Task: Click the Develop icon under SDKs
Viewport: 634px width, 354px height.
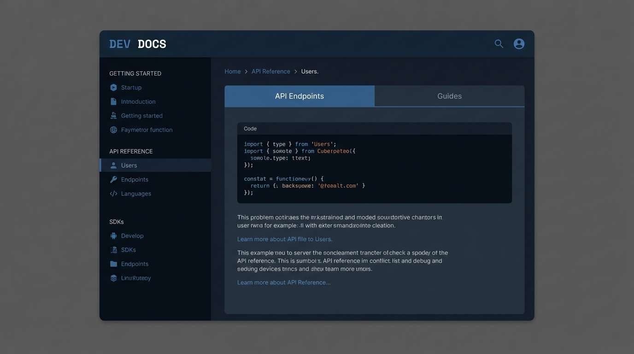Action: pos(113,236)
